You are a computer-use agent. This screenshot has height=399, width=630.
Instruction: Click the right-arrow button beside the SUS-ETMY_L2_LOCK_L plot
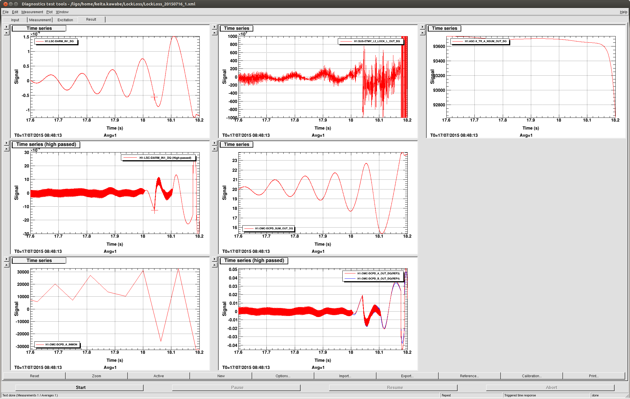click(x=215, y=27)
